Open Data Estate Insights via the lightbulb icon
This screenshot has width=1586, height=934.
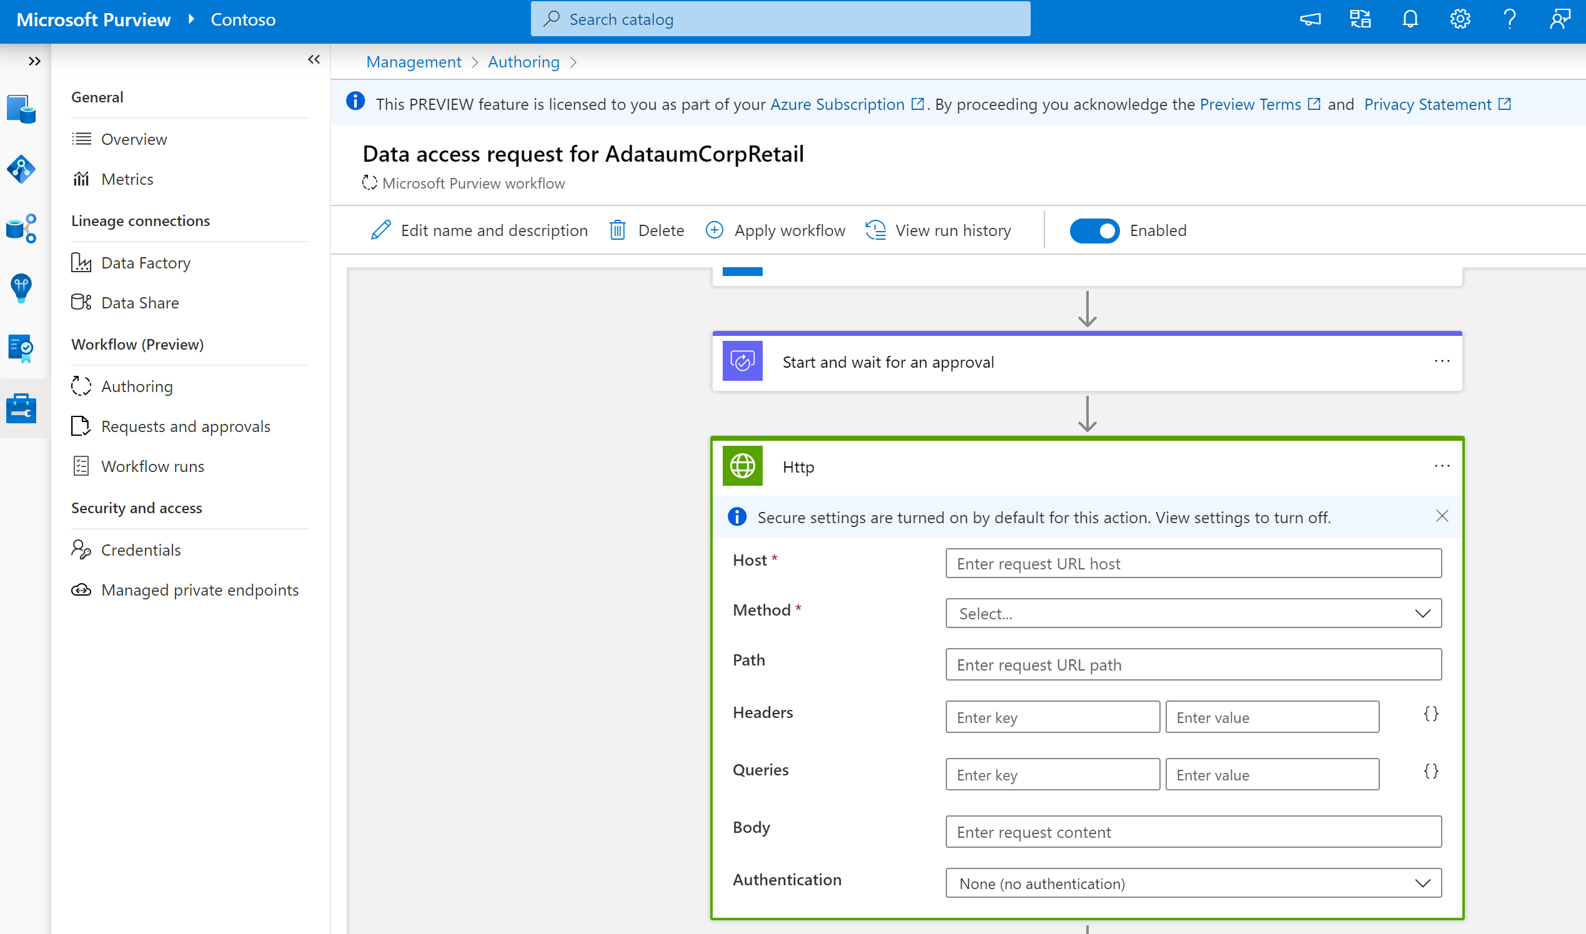coord(21,288)
